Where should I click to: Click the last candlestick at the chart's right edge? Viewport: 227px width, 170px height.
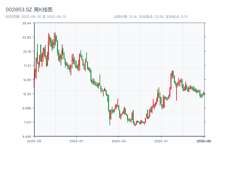(204, 94)
